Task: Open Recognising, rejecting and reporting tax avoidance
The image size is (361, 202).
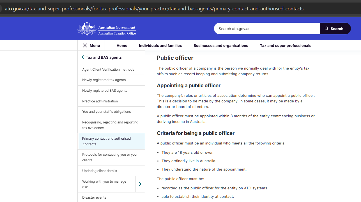Action: (111, 125)
